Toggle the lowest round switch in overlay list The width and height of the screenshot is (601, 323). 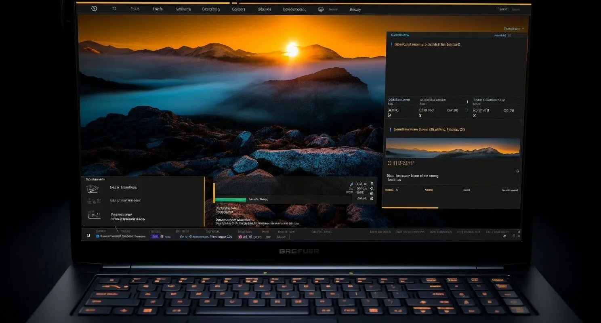(372, 198)
